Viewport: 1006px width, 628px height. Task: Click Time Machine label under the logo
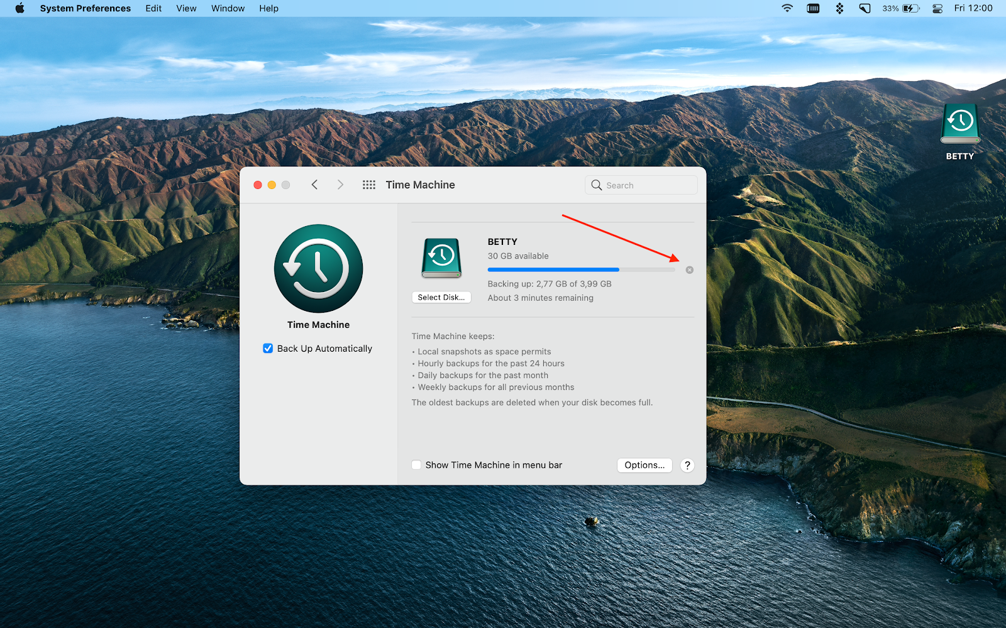click(318, 325)
